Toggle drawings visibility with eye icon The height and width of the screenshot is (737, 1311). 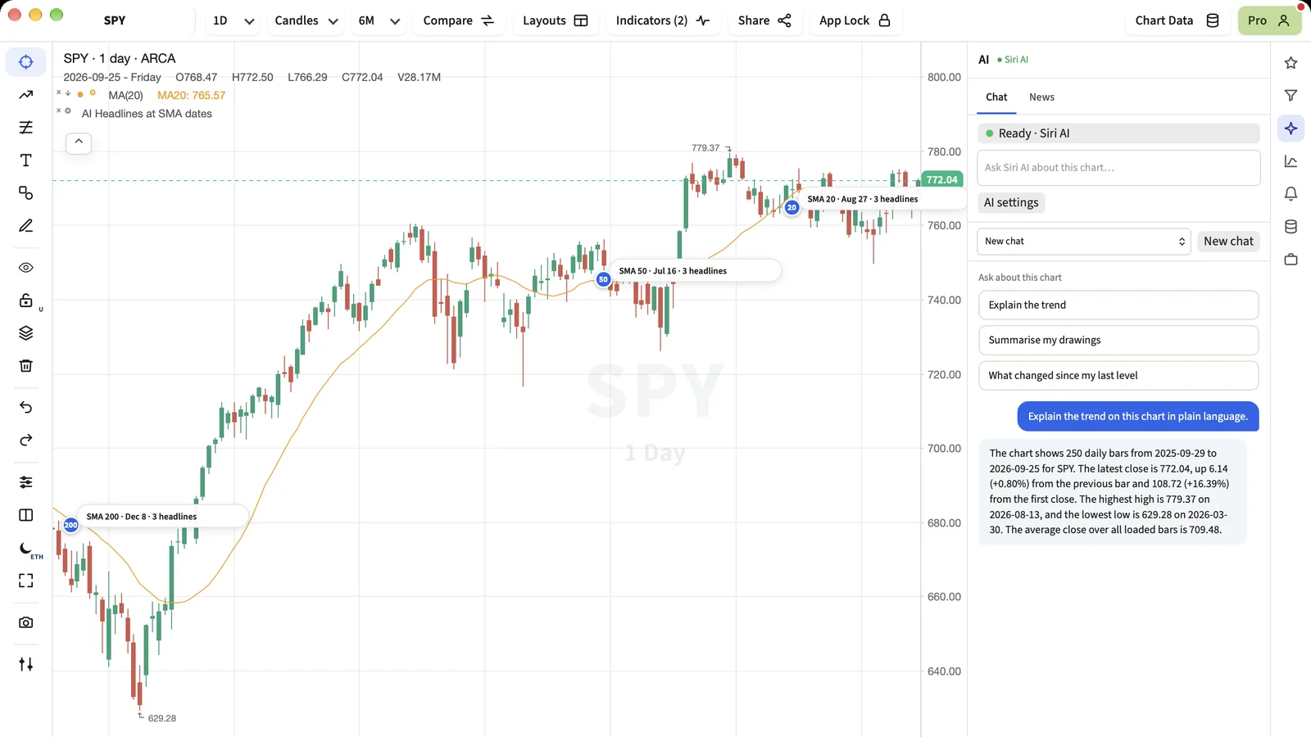coord(26,268)
